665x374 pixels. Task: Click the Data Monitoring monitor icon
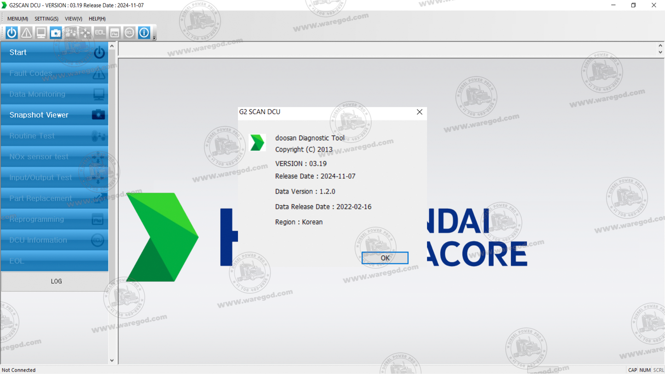(40, 32)
